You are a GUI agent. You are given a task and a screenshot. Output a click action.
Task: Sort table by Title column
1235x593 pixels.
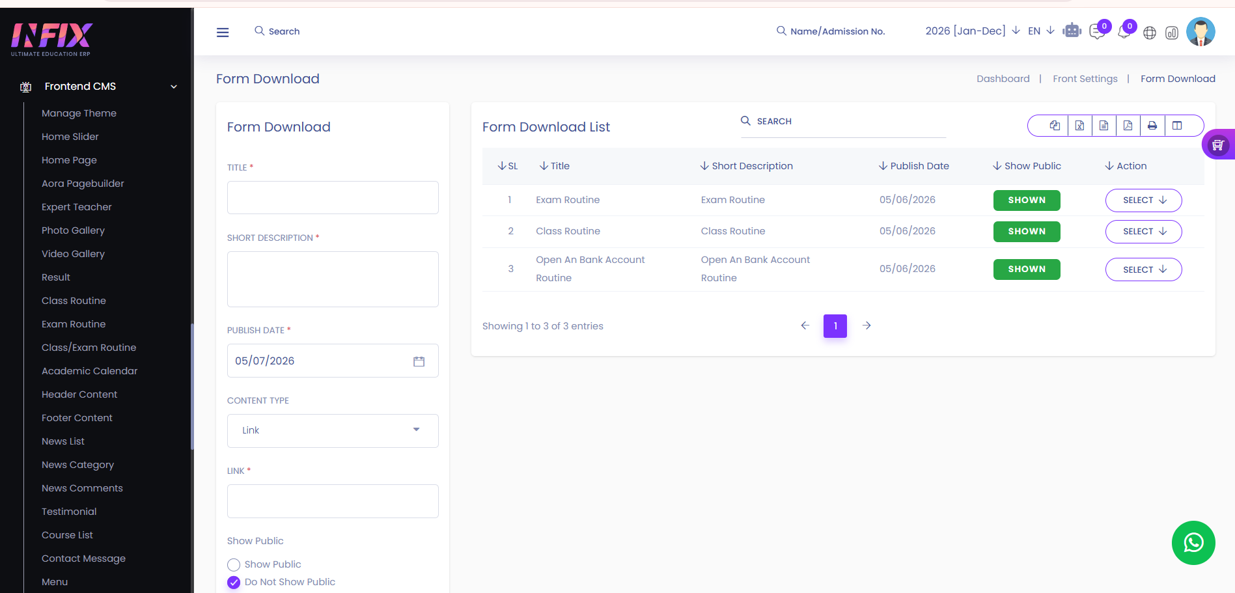[x=555, y=166]
